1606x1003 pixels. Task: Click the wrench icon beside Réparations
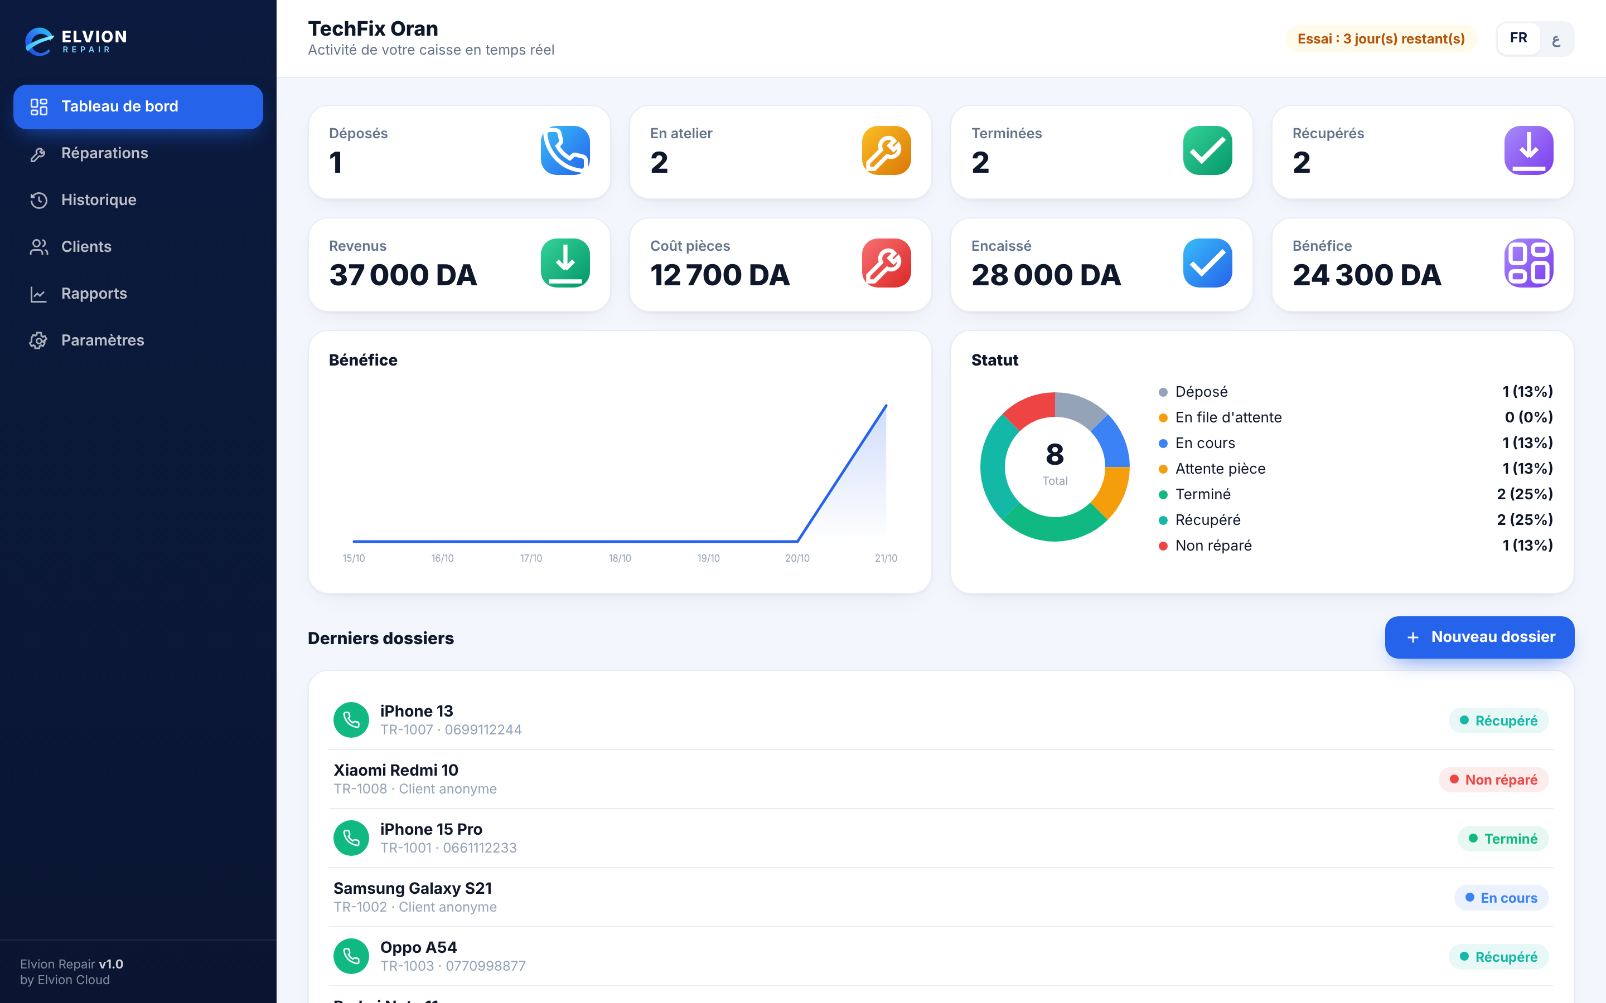(38, 154)
